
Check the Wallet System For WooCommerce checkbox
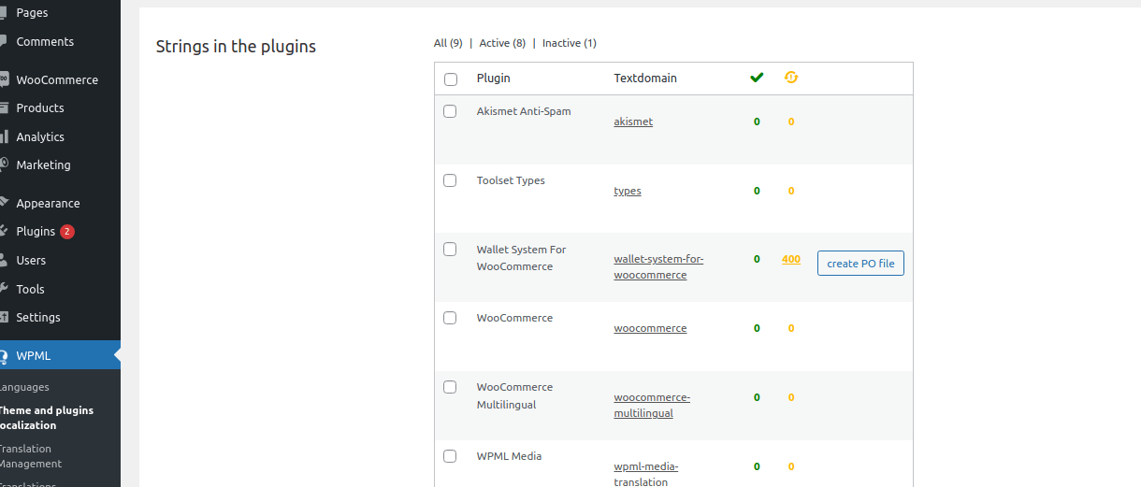click(x=450, y=250)
